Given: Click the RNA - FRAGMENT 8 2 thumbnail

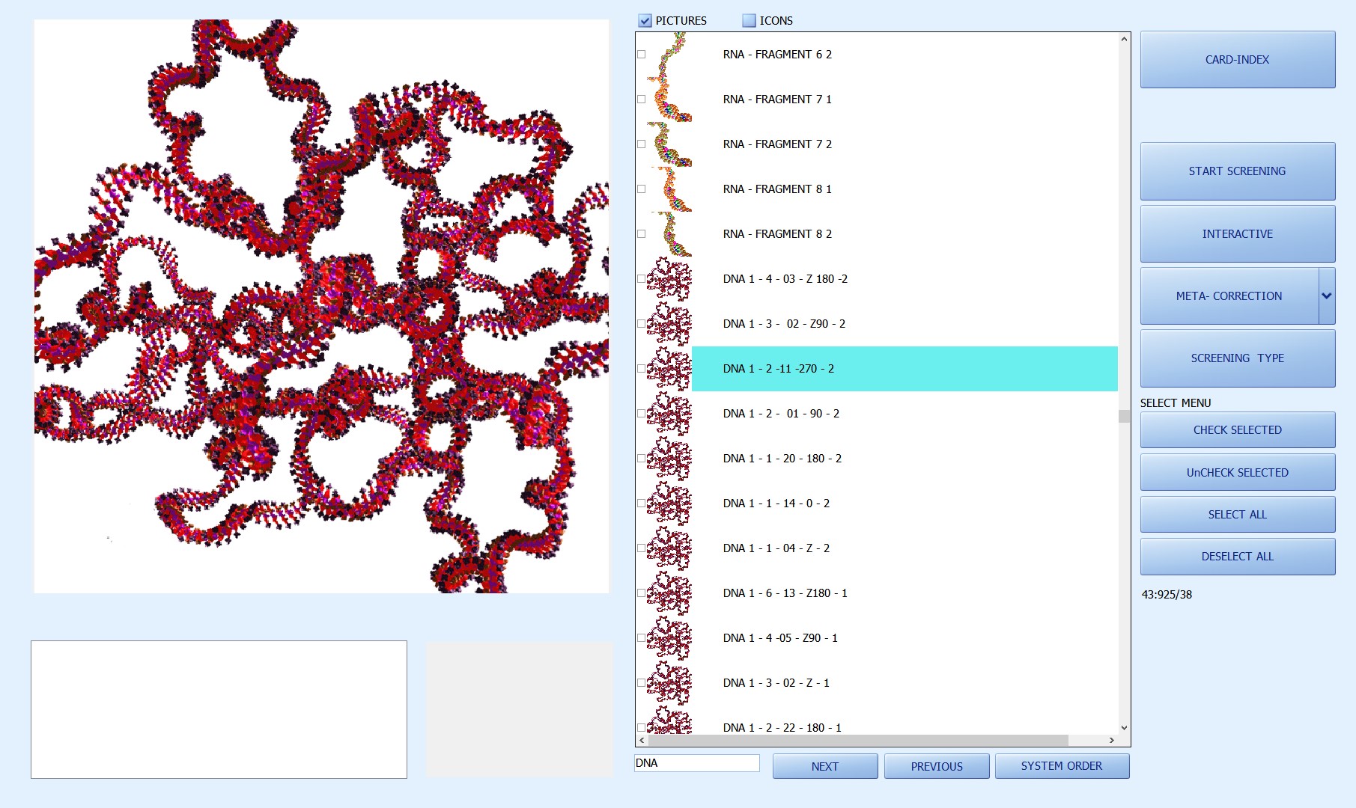Looking at the screenshot, I should coord(669,234).
